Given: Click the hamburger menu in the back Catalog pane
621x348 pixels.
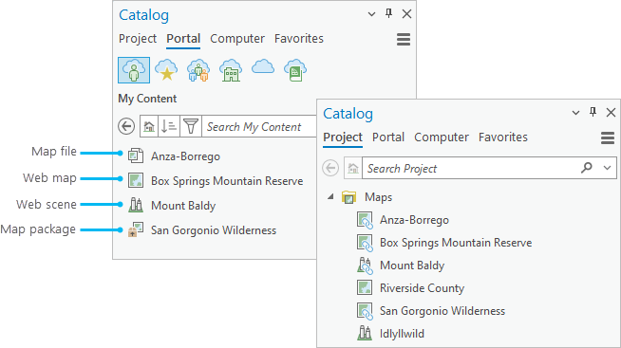Looking at the screenshot, I should [x=404, y=39].
